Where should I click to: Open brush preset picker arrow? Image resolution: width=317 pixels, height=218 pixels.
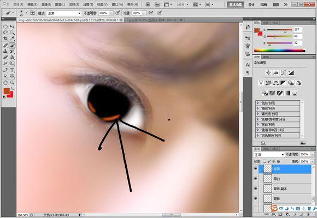26,13
